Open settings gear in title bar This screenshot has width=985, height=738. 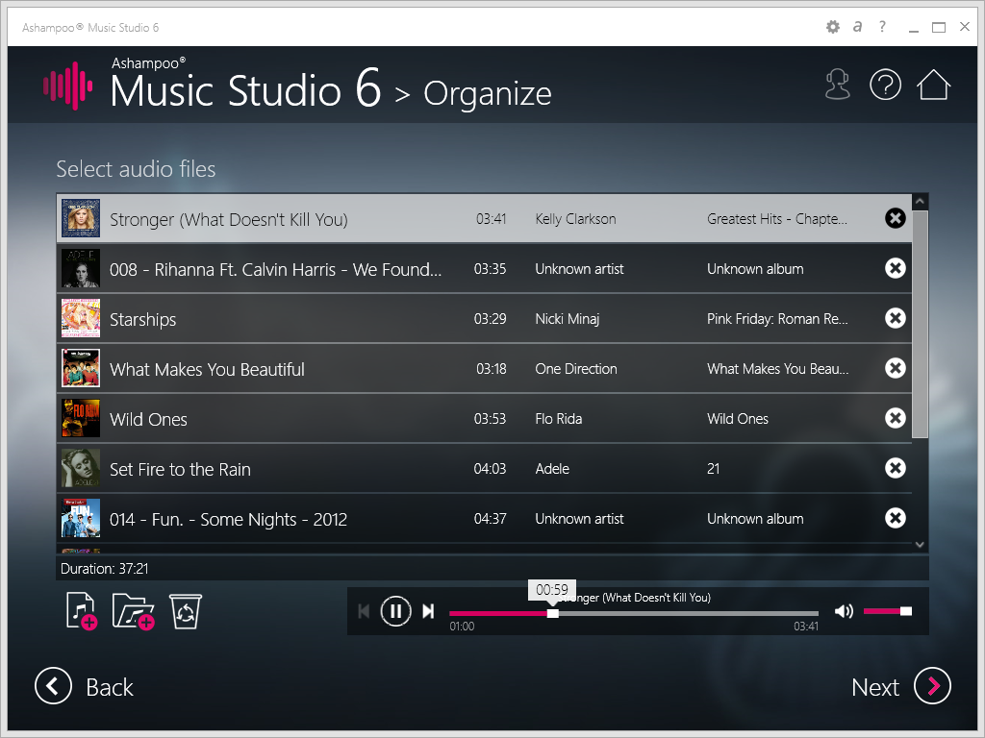pos(833,27)
